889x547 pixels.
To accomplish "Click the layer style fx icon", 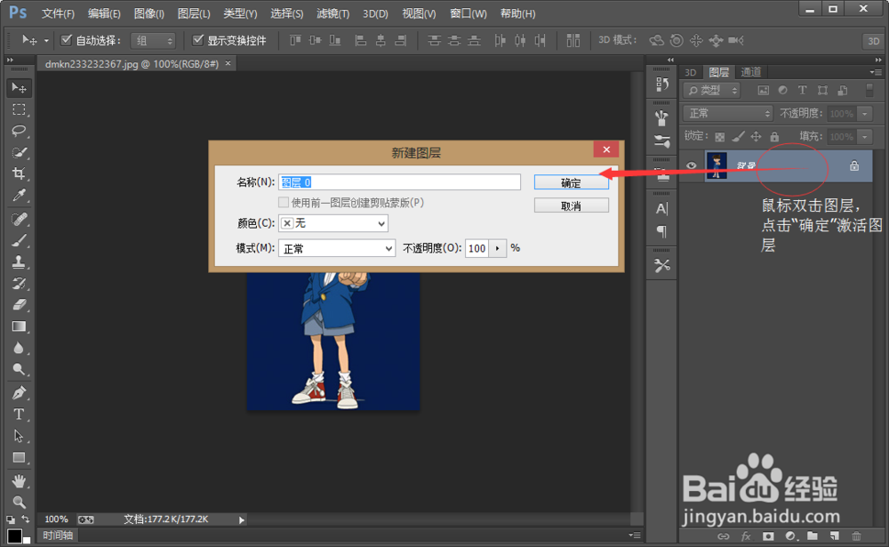I will click(746, 536).
